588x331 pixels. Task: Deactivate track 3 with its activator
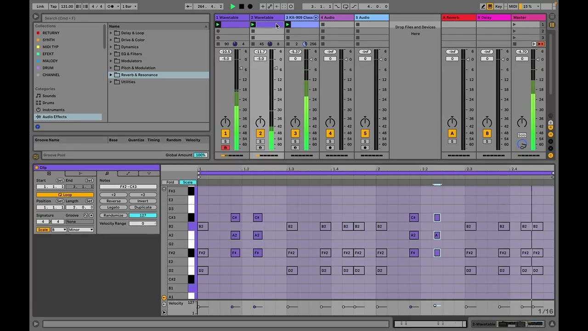click(295, 133)
